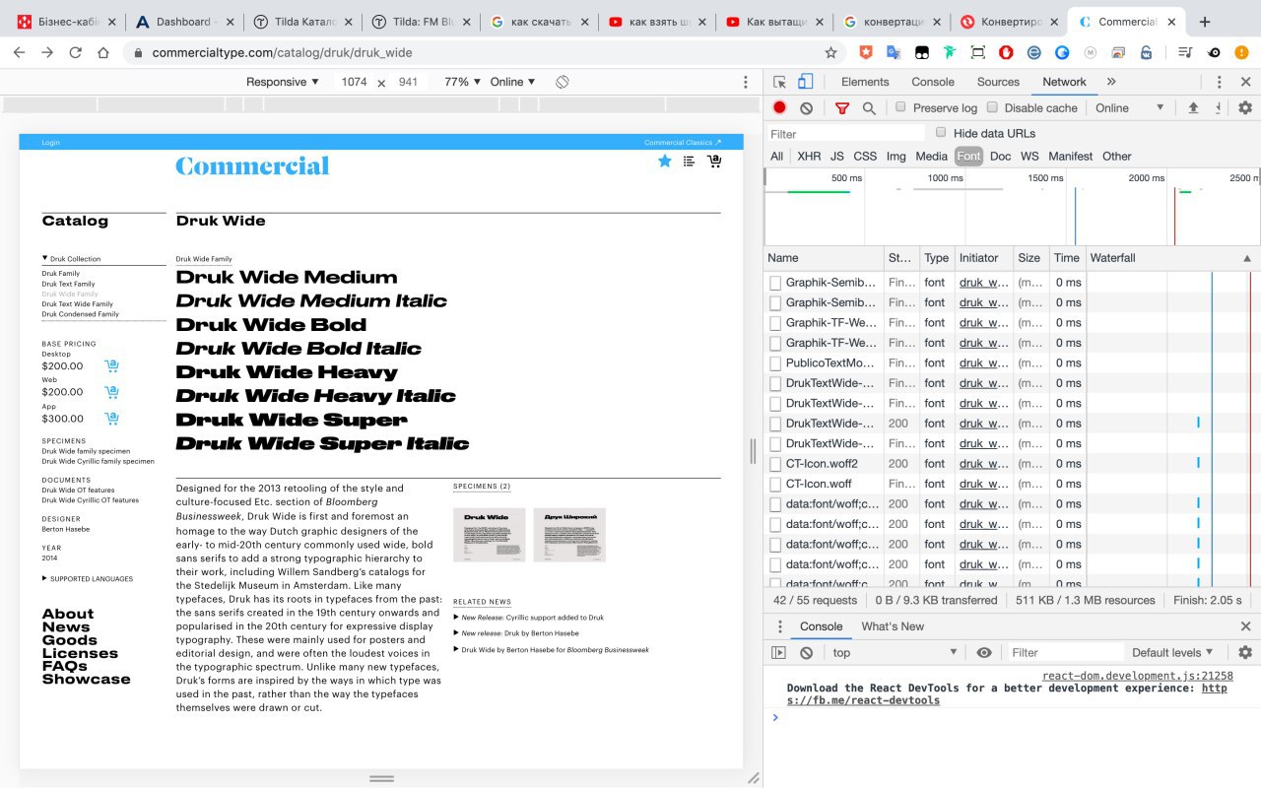The height and width of the screenshot is (788, 1261).
Task: Select the Manifest request type filter
Action: pos(1070,156)
